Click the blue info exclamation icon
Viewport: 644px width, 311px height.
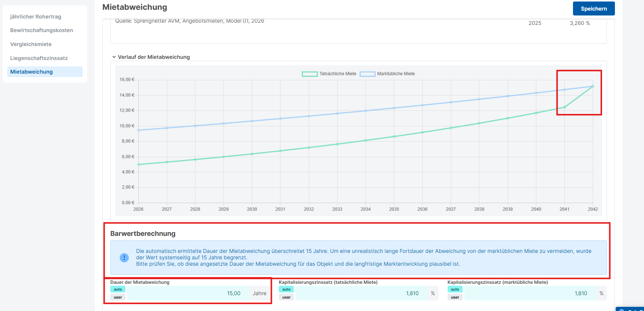(124, 258)
